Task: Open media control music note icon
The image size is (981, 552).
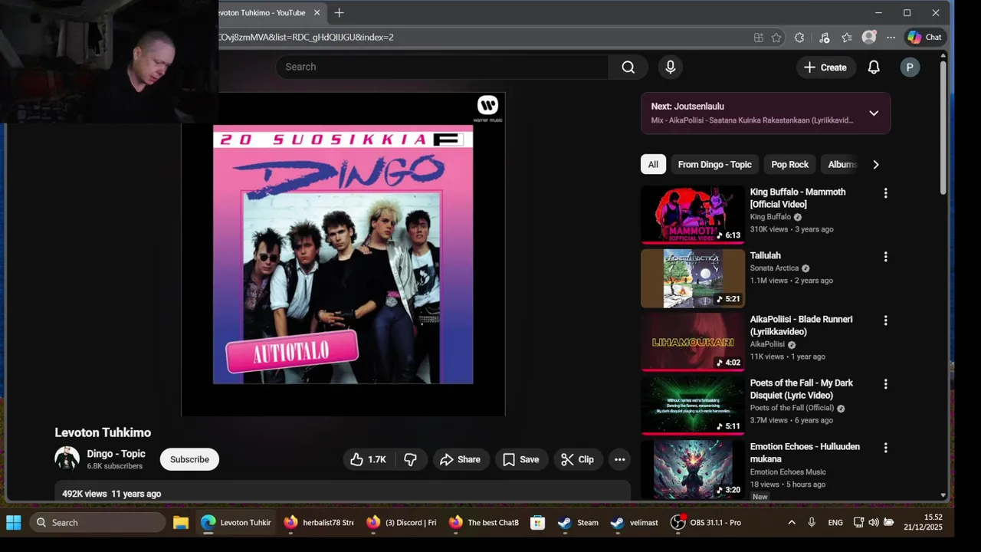Action: pyautogui.click(x=824, y=37)
